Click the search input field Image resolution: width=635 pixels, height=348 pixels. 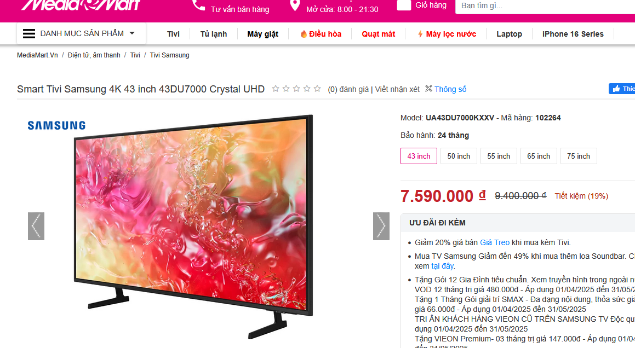(545, 6)
